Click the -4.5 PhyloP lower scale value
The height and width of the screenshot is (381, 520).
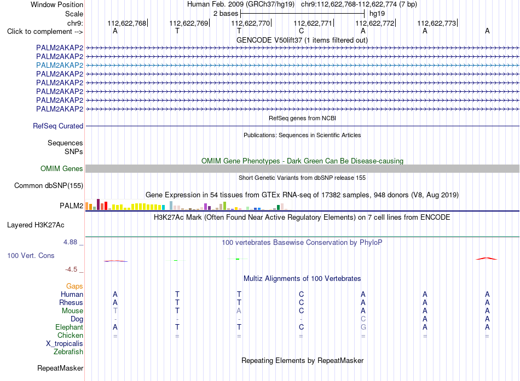(x=71, y=269)
